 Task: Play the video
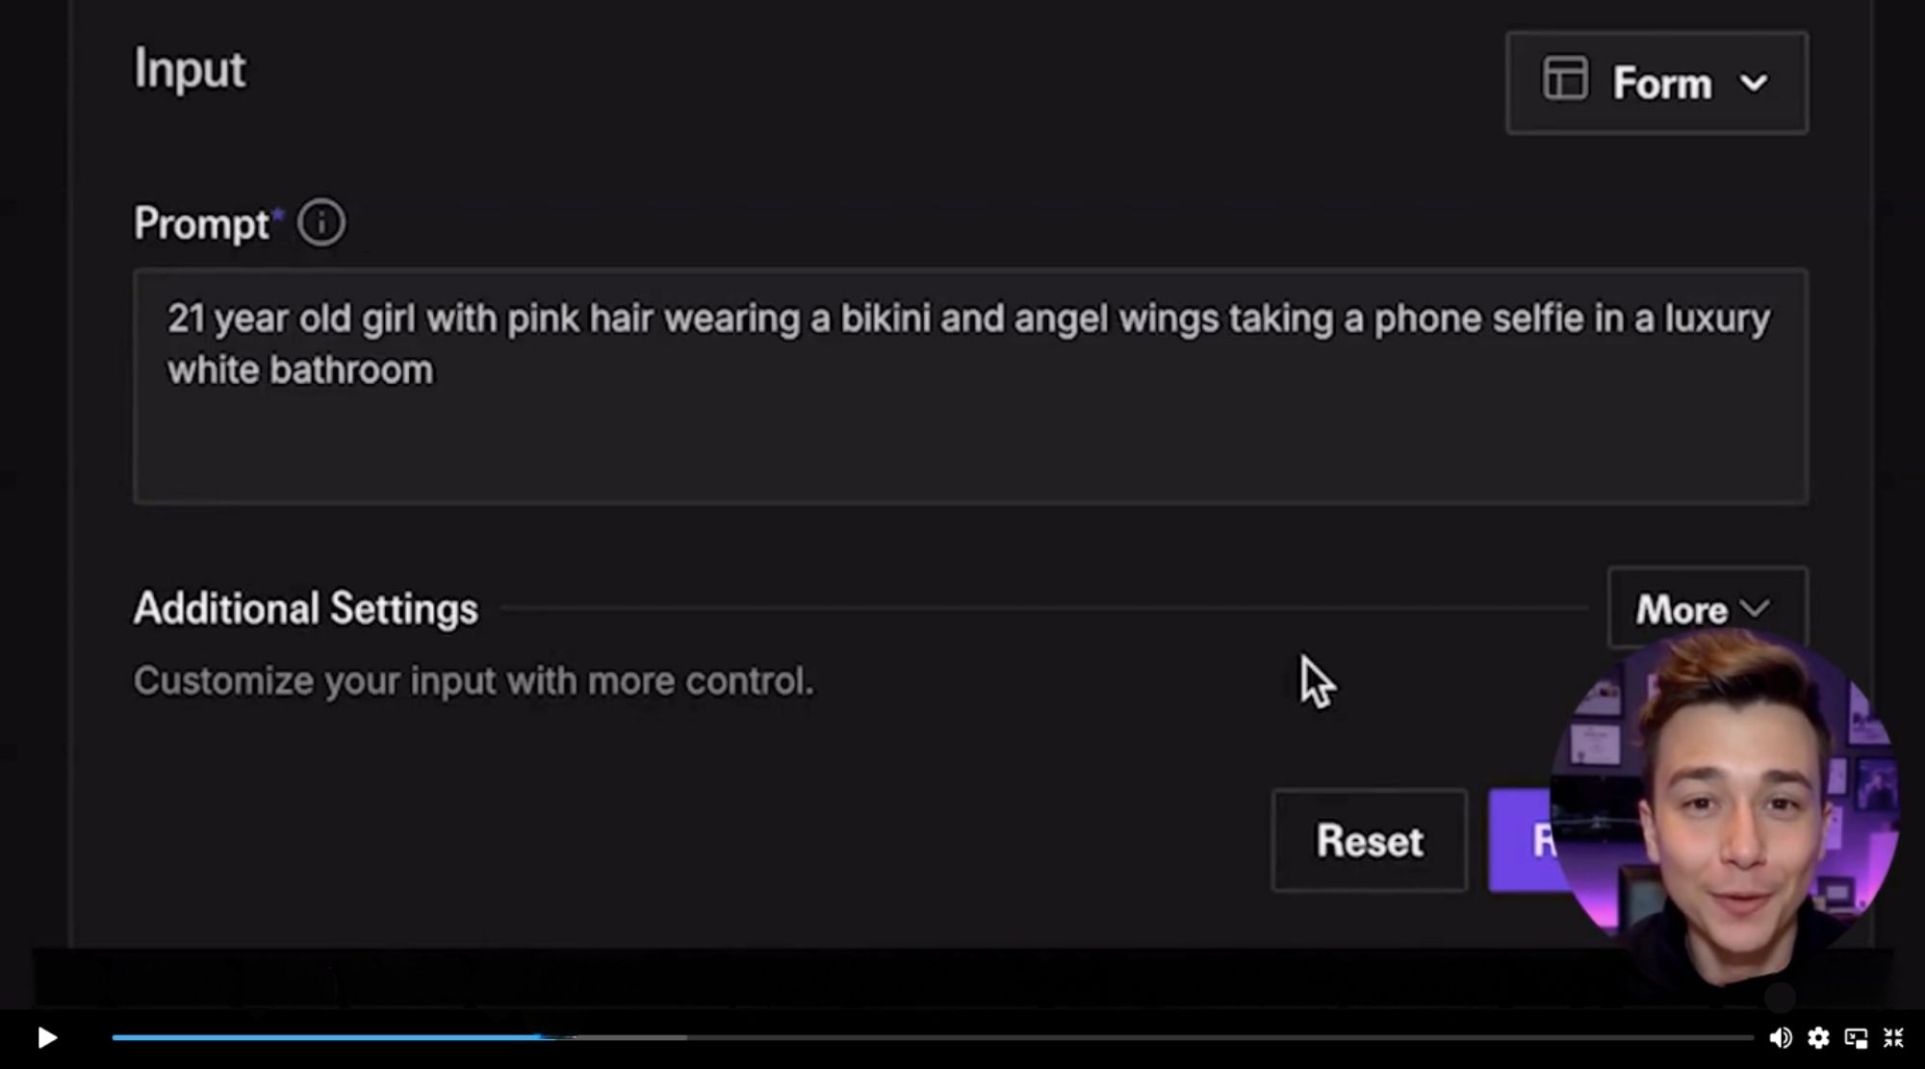(x=46, y=1037)
